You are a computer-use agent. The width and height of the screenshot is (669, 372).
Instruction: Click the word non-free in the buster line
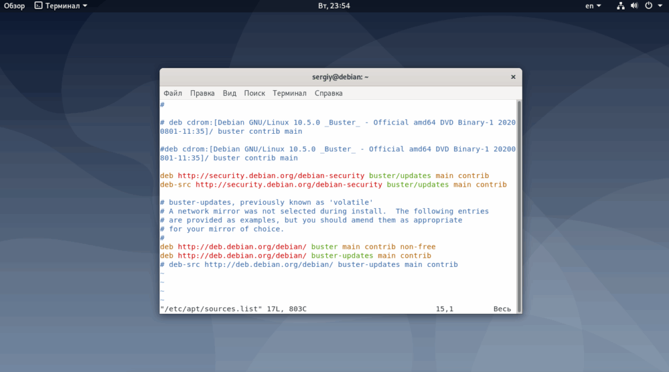pos(417,247)
